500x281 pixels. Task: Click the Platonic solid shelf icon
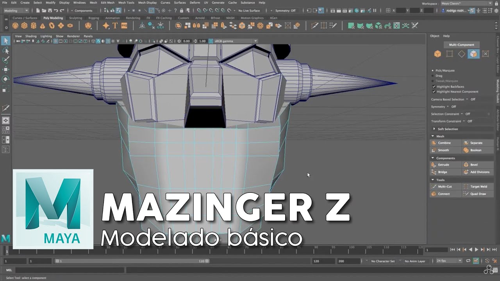pyautogui.click(x=88, y=26)
